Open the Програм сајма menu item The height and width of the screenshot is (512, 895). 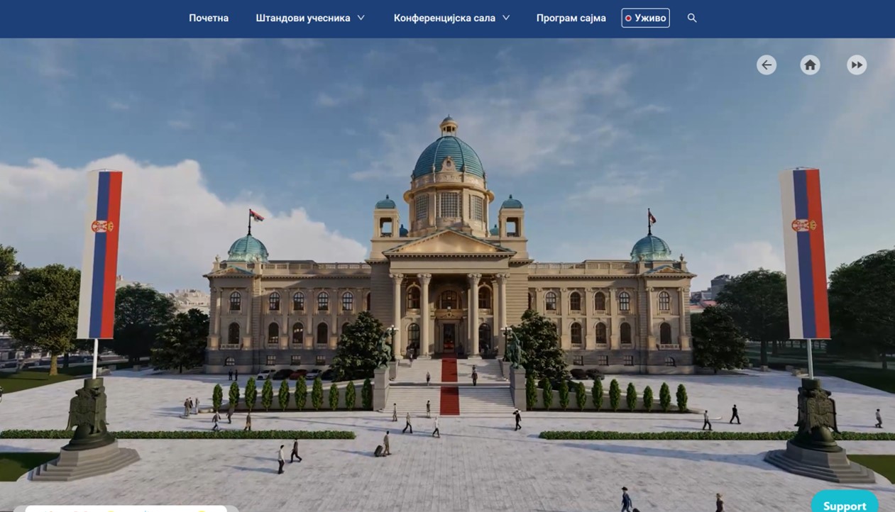pos(571,18)
